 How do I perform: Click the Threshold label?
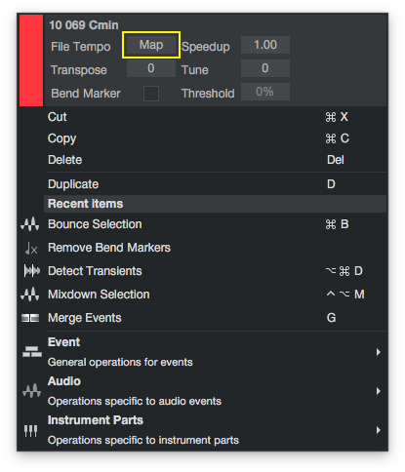(x=208, y=94)
